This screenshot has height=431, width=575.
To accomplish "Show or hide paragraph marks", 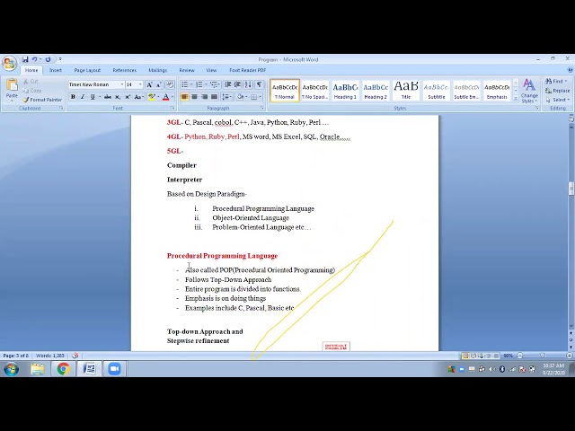I will click(260, 85).
